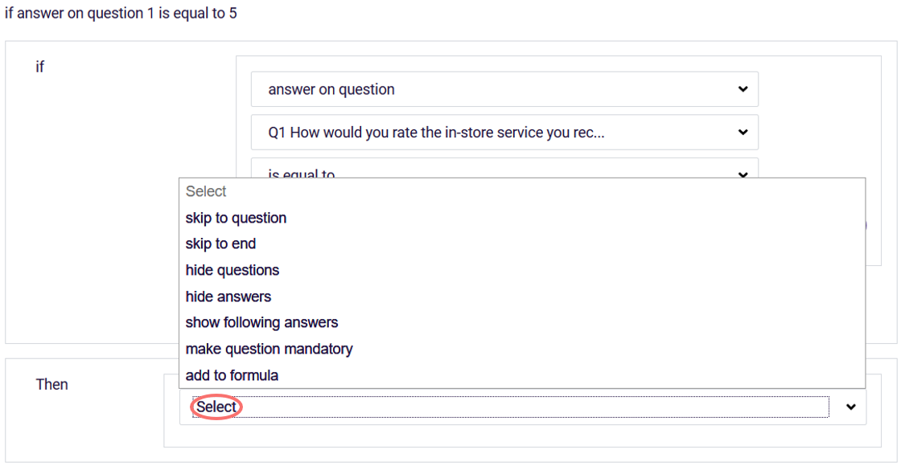Click the chevron on the operator dropdown
The image size is (905, 470).
coord(743,174)
